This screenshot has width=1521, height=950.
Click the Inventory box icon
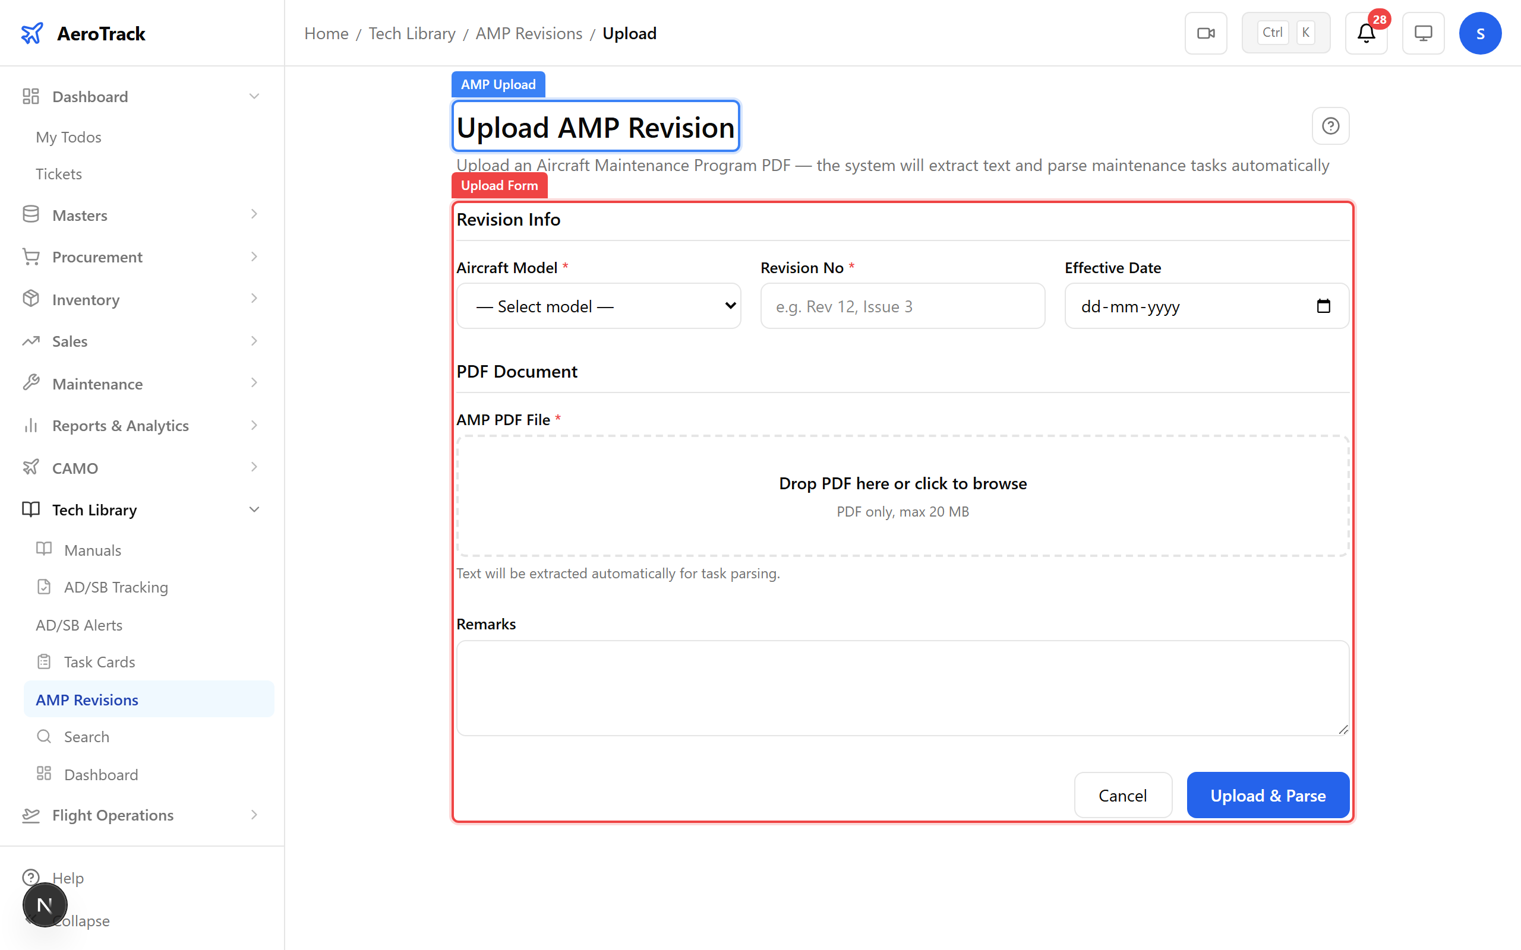(31, 299)
